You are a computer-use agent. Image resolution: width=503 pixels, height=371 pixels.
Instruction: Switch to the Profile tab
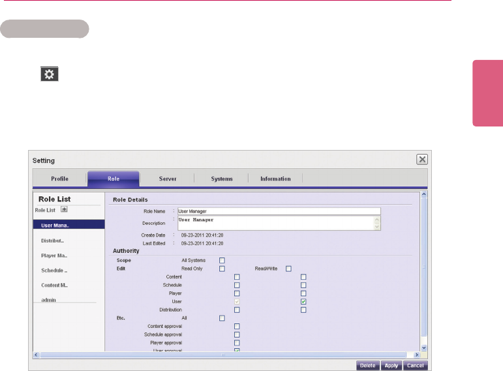[59, 179]
